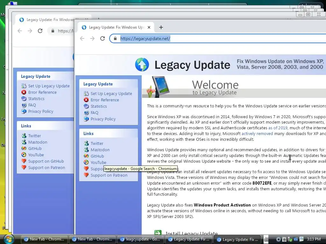Viewport: 326px width, 244px height.
Task: Click Twitter people icon in front window
Action: click(x=86, y=143)
